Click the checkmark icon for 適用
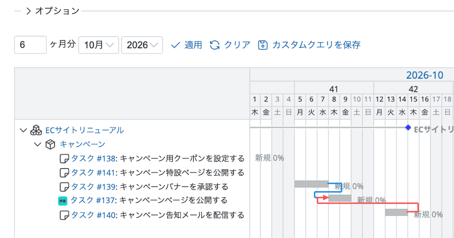 click(175, 45)
